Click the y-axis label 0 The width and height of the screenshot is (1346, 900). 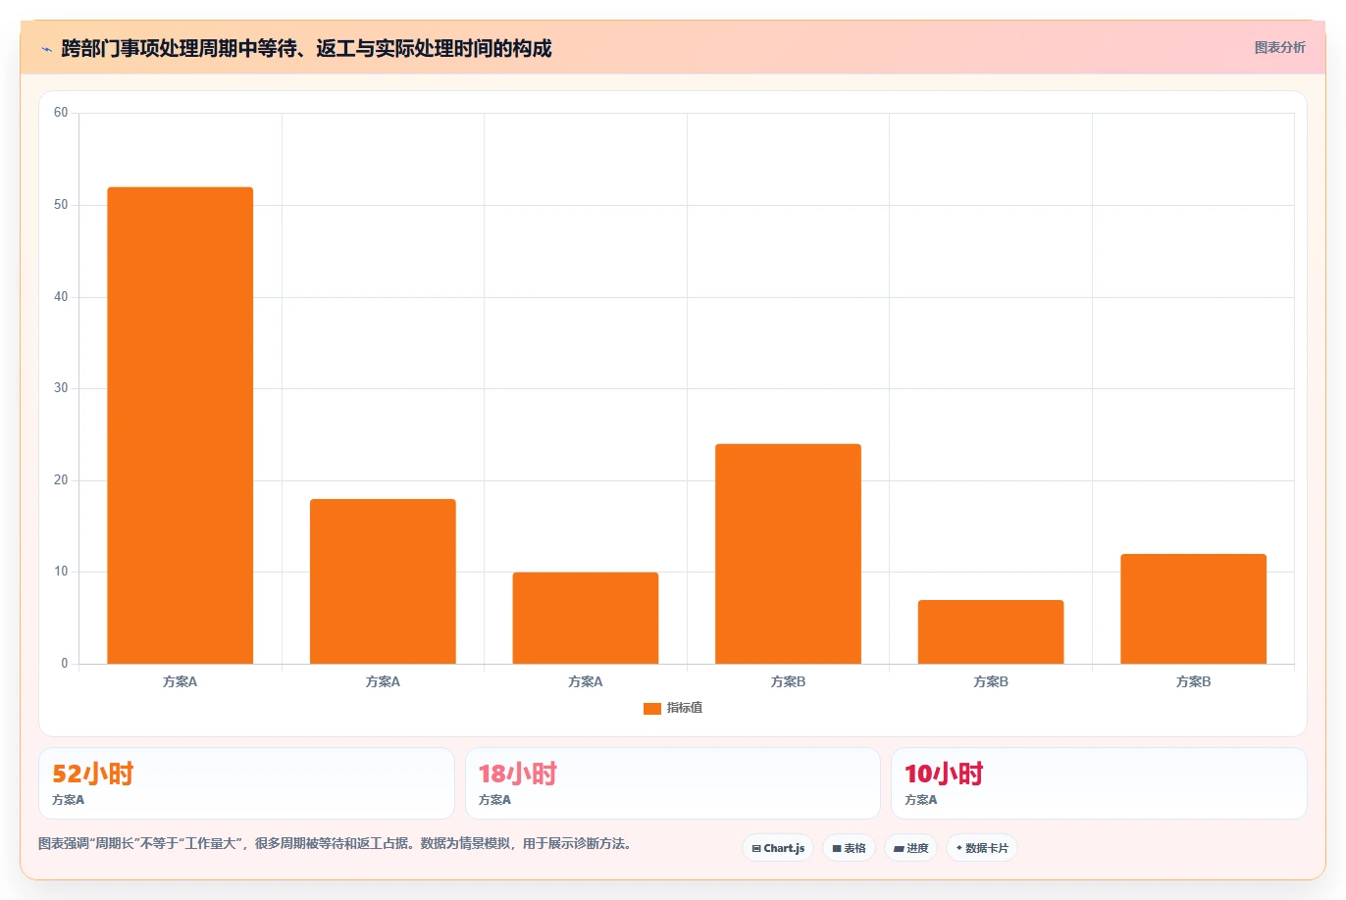pyautogui.click(x=65, y=664)
